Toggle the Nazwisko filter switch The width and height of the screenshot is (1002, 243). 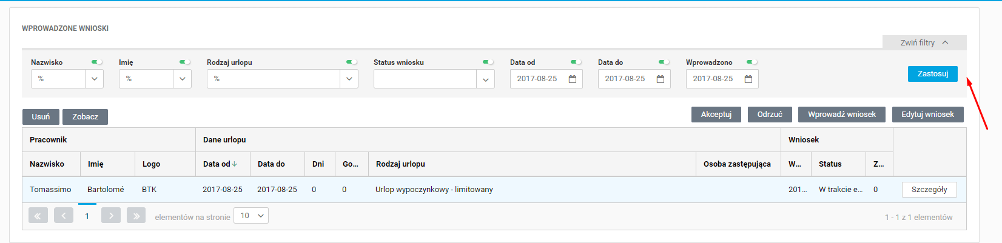point(97,62)
